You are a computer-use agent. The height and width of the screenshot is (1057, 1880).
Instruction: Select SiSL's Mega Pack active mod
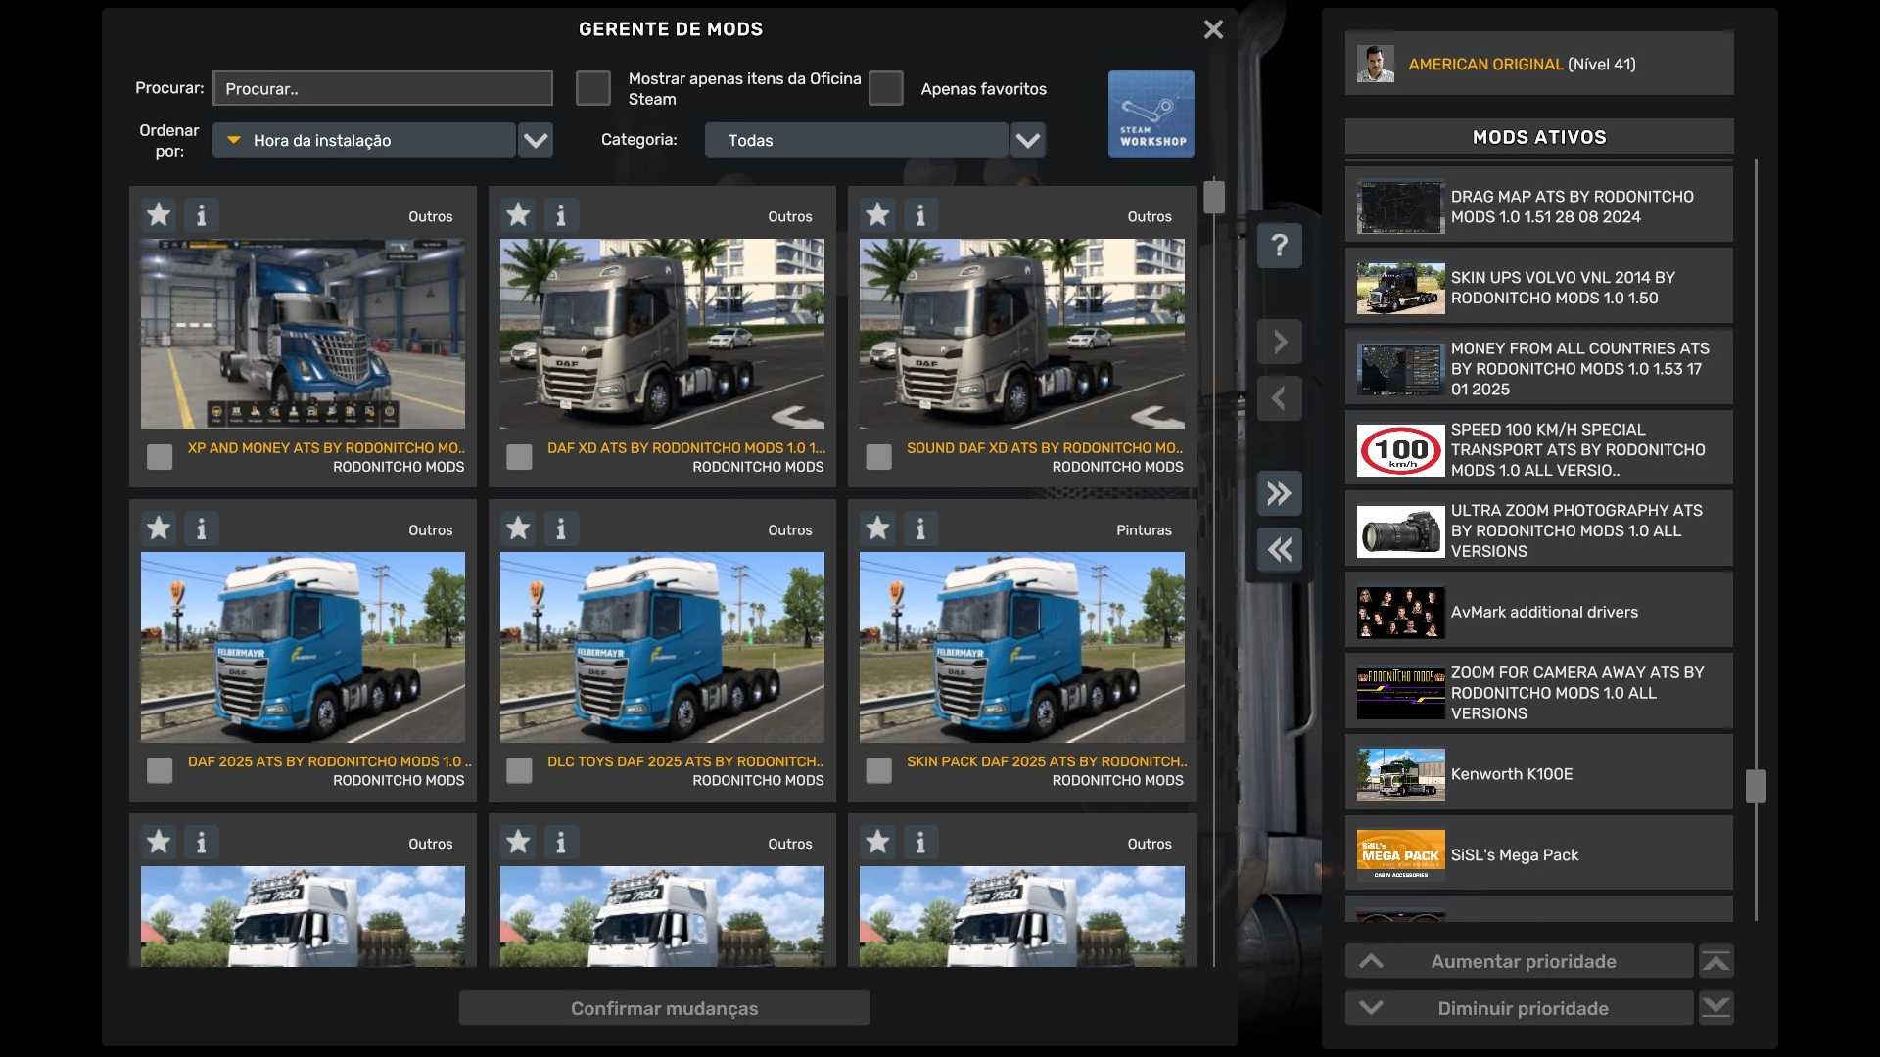tap(1538, 854)
